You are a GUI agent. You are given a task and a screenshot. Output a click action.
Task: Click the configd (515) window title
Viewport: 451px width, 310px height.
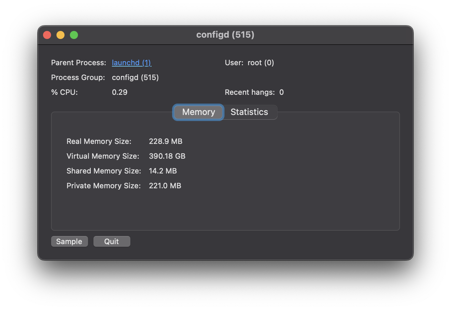pos(225,35)
